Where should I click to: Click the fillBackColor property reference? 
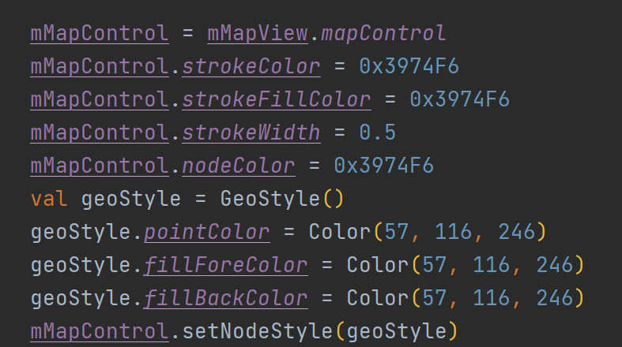(x=225, y=298)
